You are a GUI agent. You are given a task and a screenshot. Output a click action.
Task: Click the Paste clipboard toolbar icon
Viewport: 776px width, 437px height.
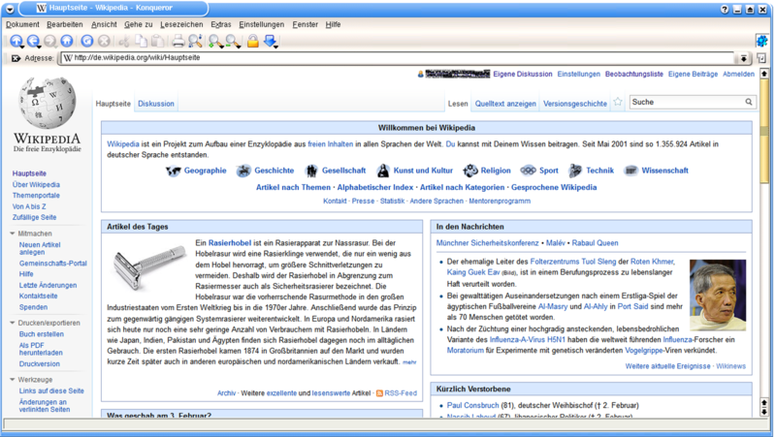pos(157,42)
